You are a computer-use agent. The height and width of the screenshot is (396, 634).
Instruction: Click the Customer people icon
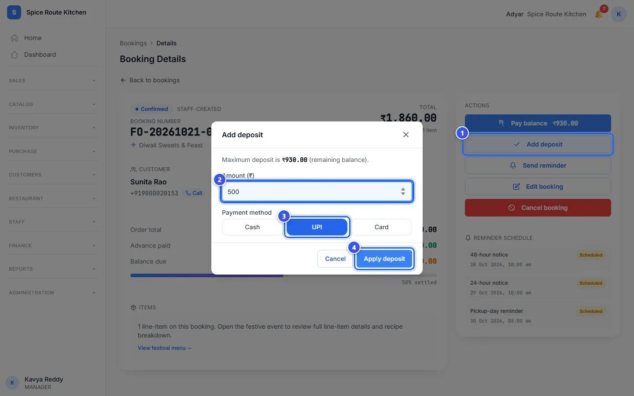click(x=133, y=169)
